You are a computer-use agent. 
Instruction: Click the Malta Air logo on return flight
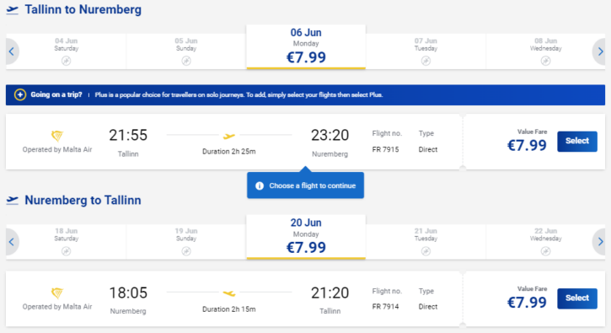57,293
